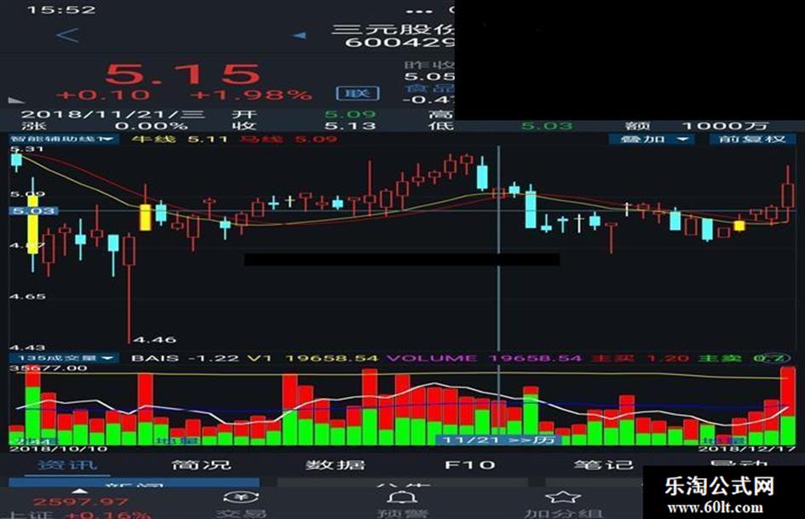This screenshot has width=805, height=519.
Task: Tap the BAIS -1.22 reading
Action: [x=185, y=358]
